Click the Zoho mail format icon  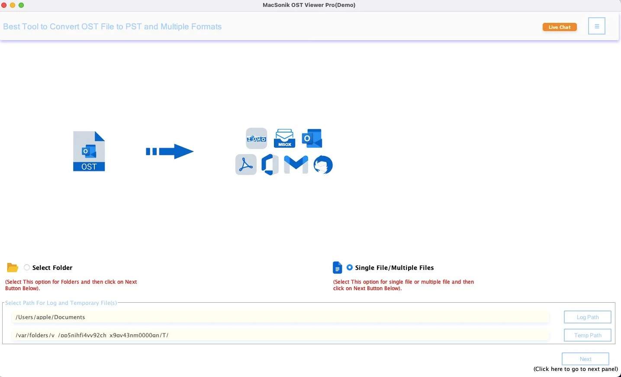(x=257, y=139)
